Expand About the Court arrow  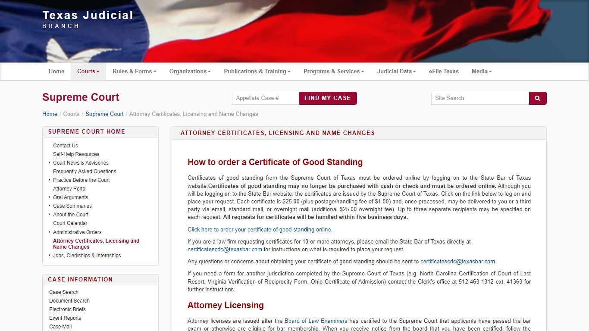coord(50,215)
